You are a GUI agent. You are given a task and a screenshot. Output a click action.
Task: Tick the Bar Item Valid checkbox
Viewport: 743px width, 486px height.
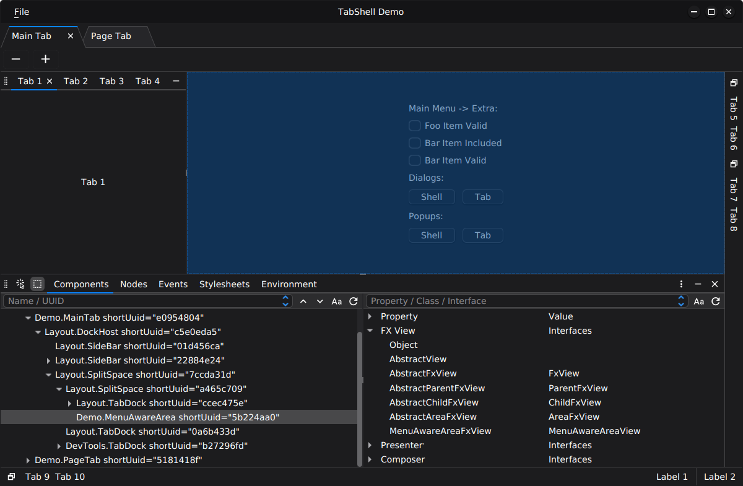(415, 160)
